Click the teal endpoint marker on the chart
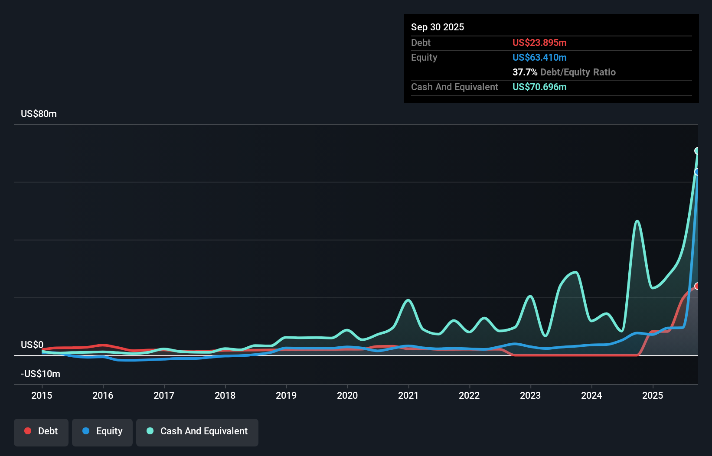 tap(697, 150)
